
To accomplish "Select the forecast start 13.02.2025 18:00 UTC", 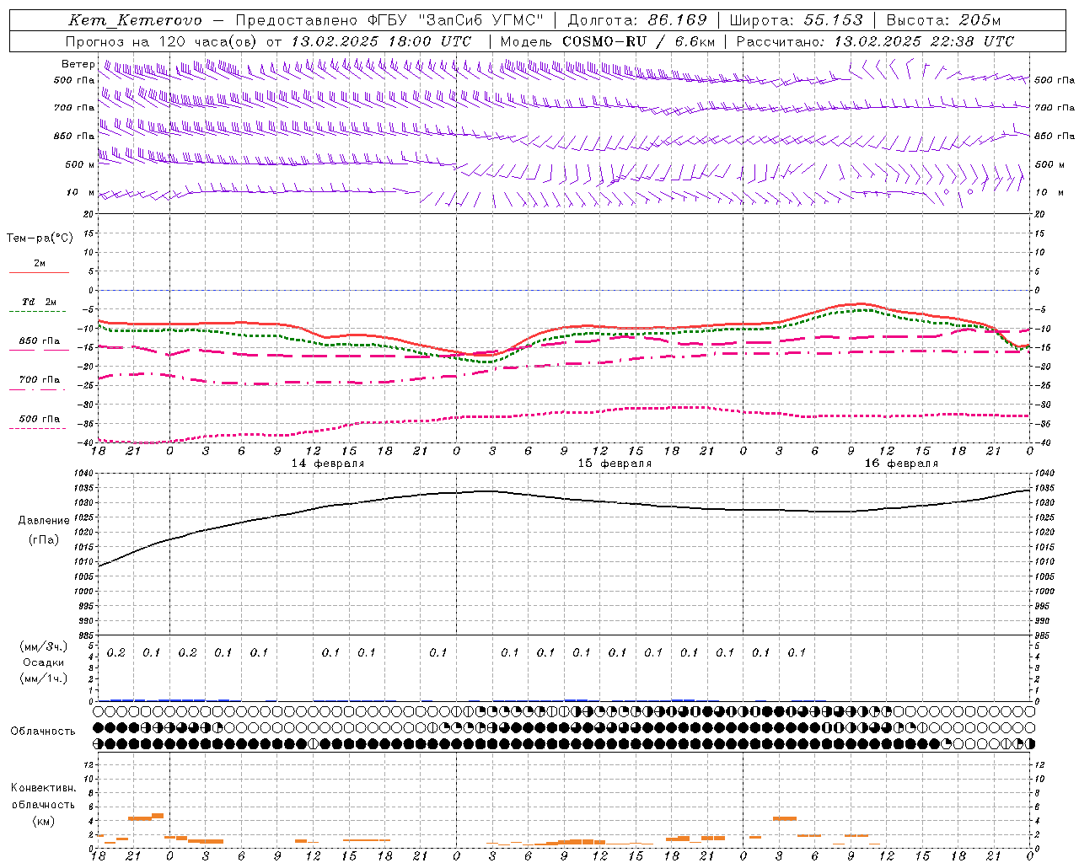I will click(x=381, y=41).
